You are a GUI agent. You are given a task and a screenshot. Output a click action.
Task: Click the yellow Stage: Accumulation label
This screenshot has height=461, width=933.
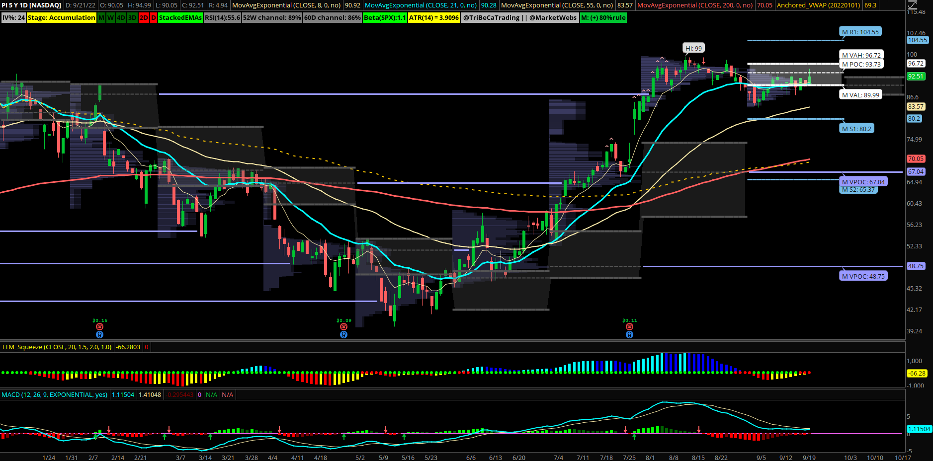[x=62, y=18]
